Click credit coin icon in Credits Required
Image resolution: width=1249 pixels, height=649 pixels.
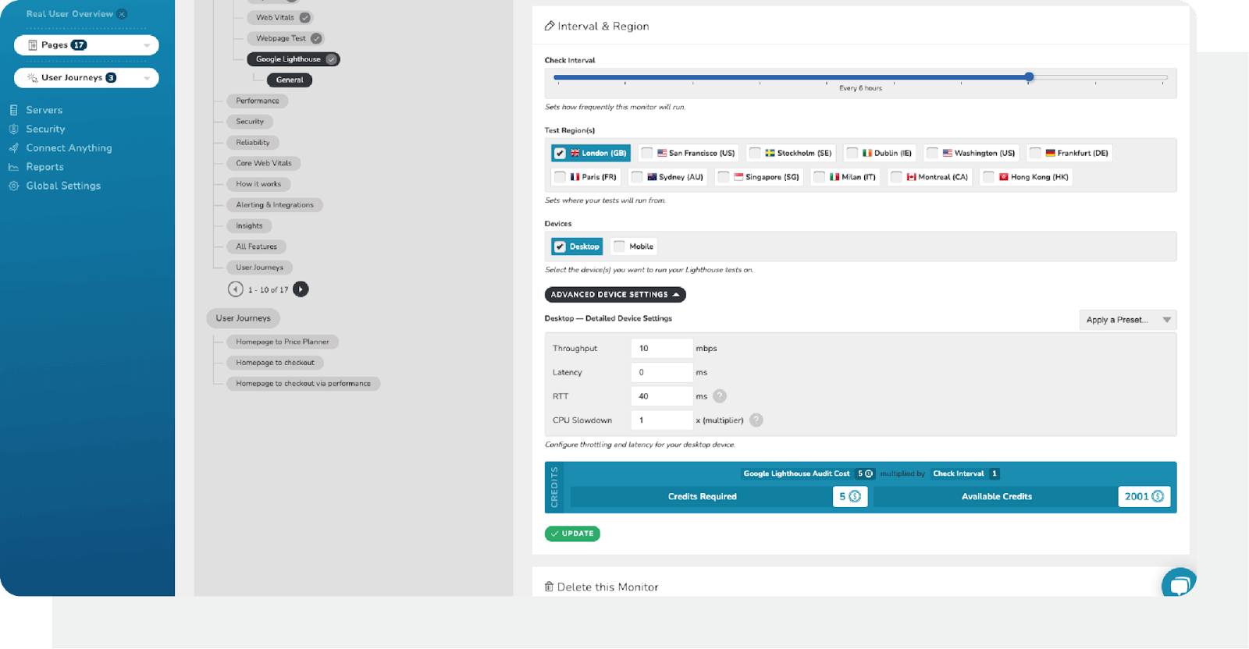coord(855,497)
